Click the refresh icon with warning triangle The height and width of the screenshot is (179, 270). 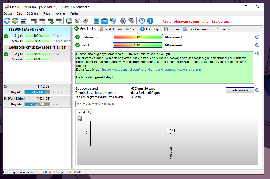click(x=15, y=21)
